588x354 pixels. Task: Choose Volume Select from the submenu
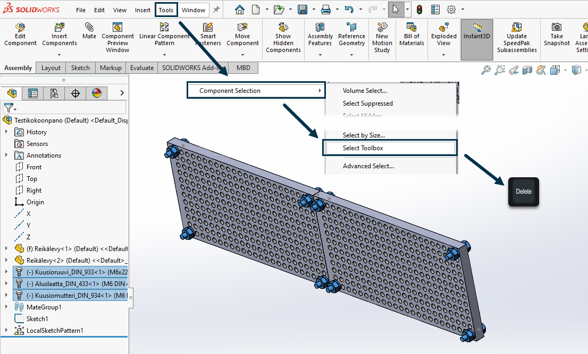(x=365, y=91)
